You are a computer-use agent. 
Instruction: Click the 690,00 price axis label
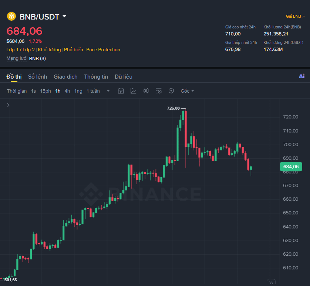tap(290, 158)
